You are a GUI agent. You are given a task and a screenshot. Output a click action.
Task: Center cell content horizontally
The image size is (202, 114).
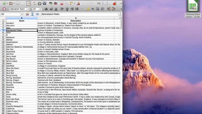click(x=67, y=9)
